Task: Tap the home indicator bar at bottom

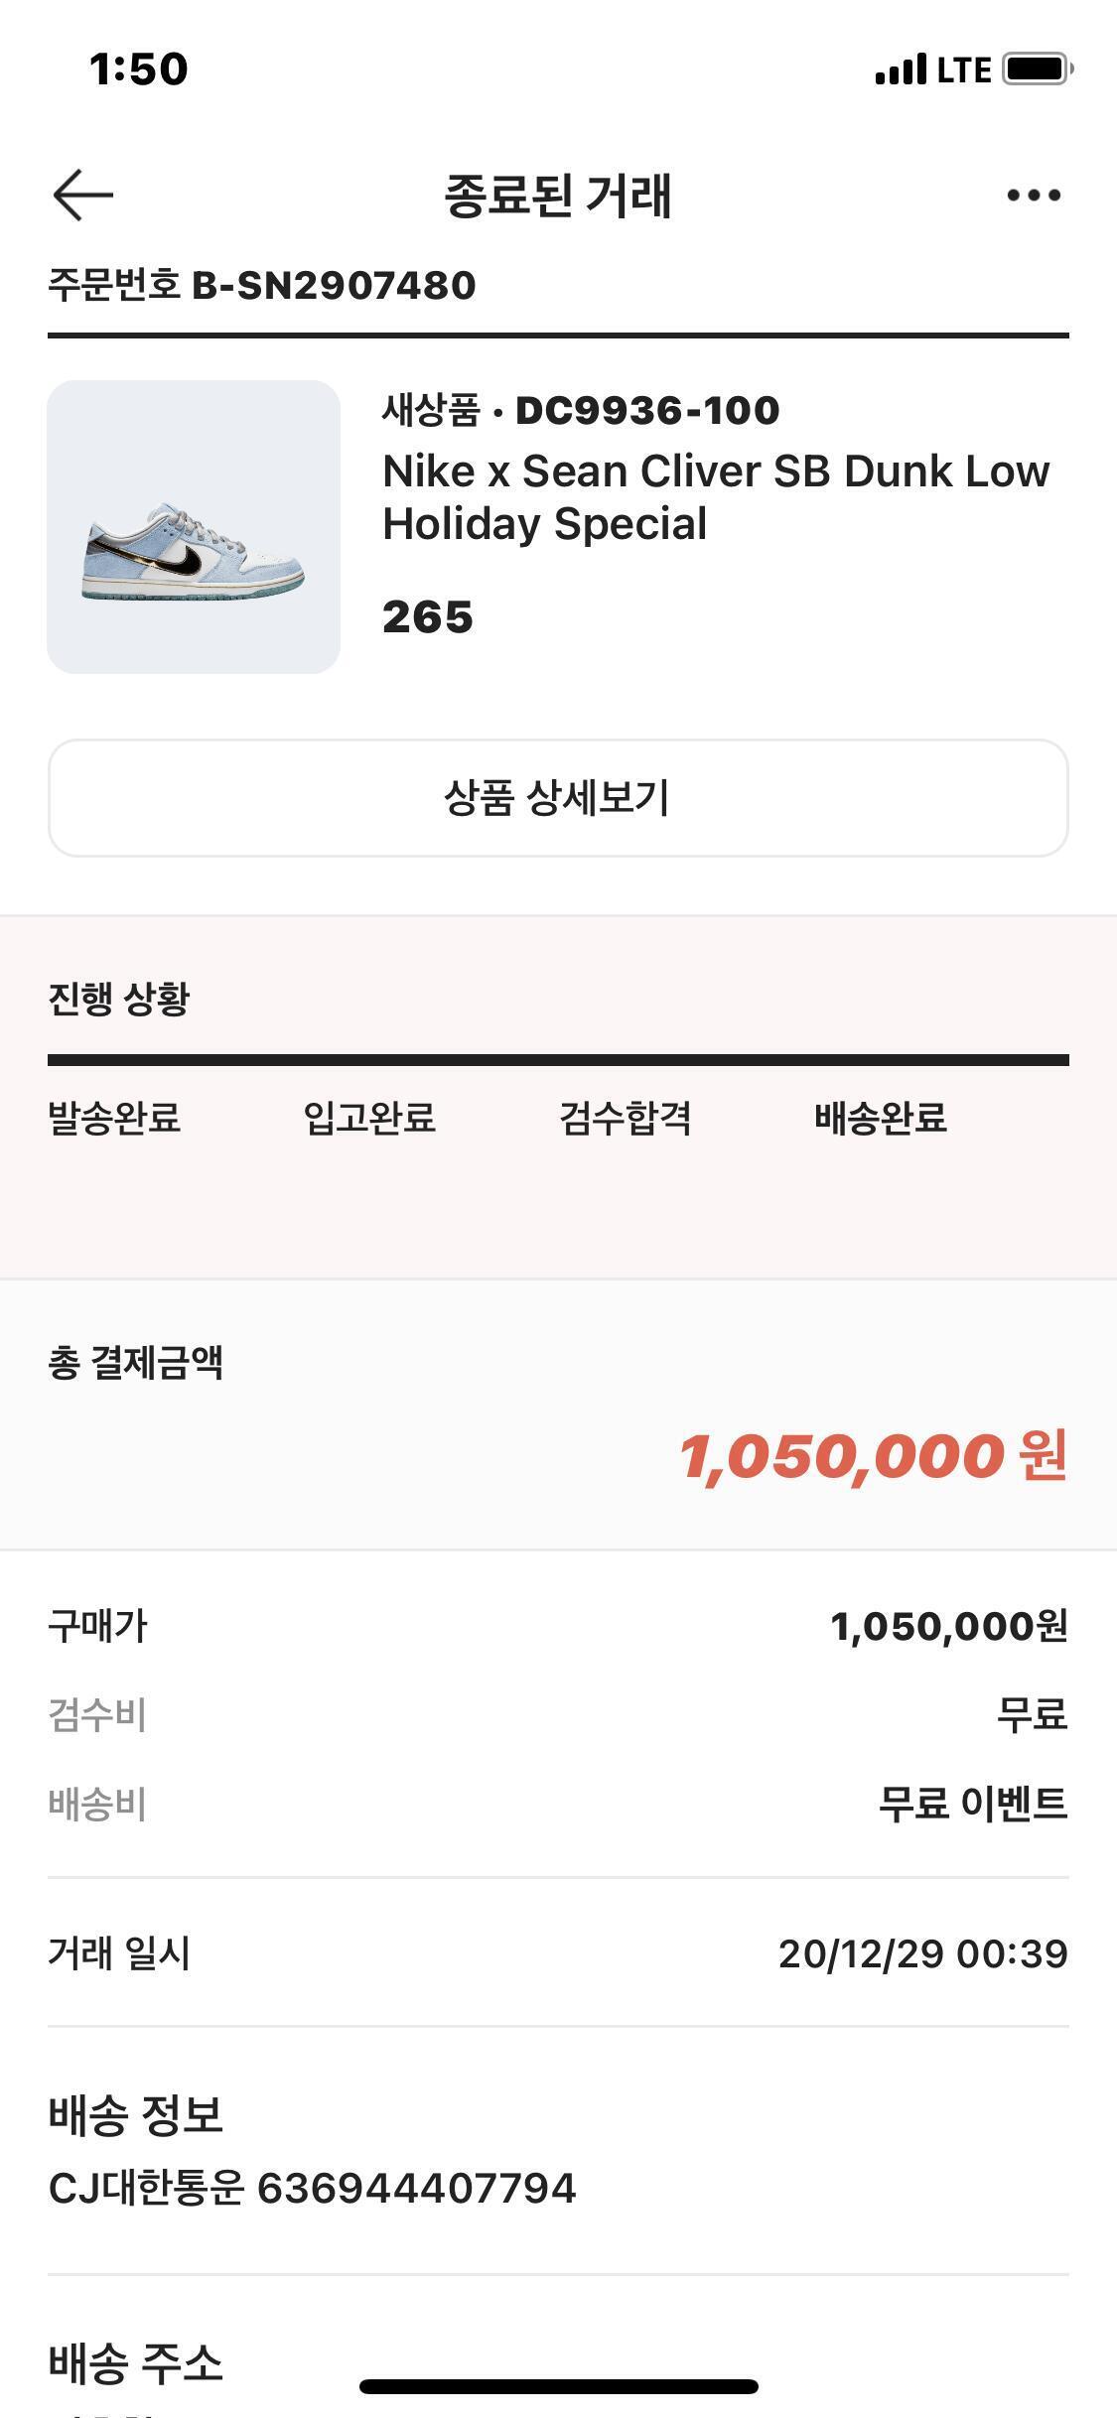Action: pyautogui.click(x=558, y=2386)
